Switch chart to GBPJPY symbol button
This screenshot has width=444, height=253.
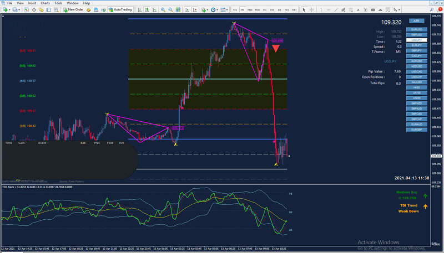[x=417, y=50]
